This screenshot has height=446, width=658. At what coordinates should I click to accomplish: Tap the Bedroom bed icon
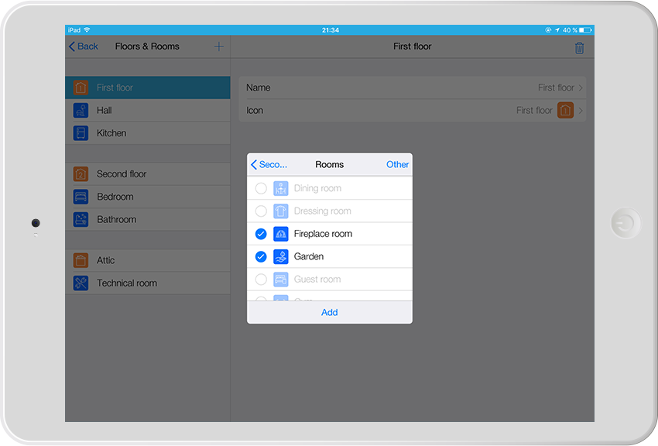click(81, 197)
